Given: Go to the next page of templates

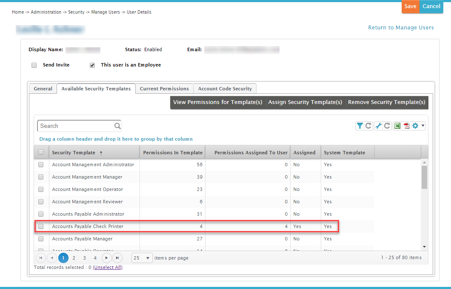Looking at the screenshot, I should point(107,258).
